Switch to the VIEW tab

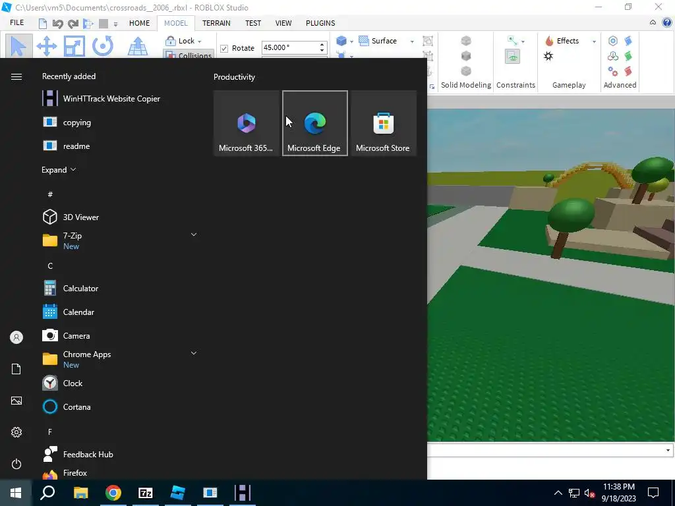[283, 23]
